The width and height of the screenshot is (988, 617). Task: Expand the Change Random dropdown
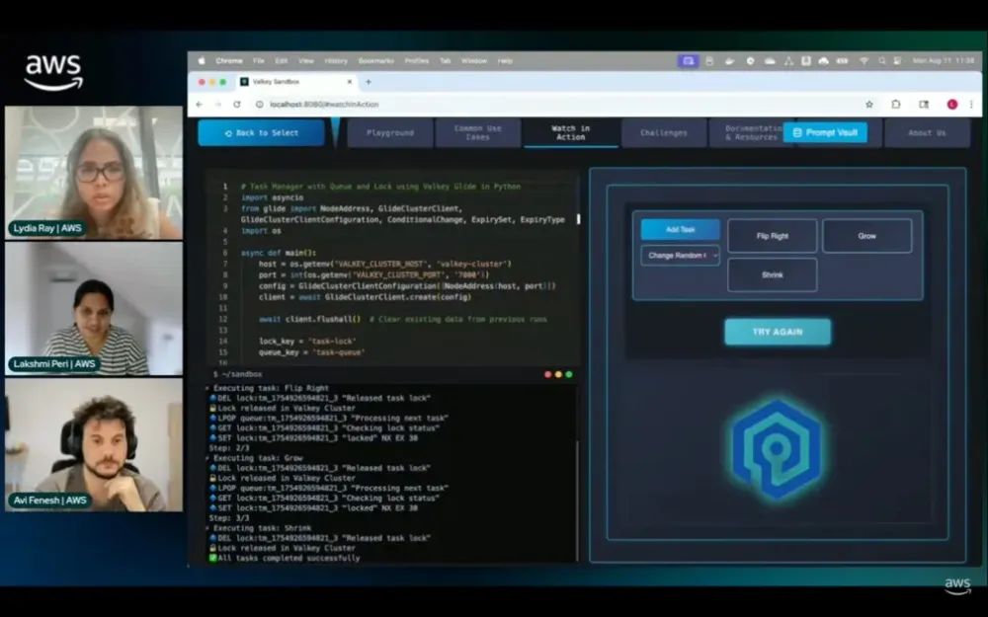pos(681,256)
